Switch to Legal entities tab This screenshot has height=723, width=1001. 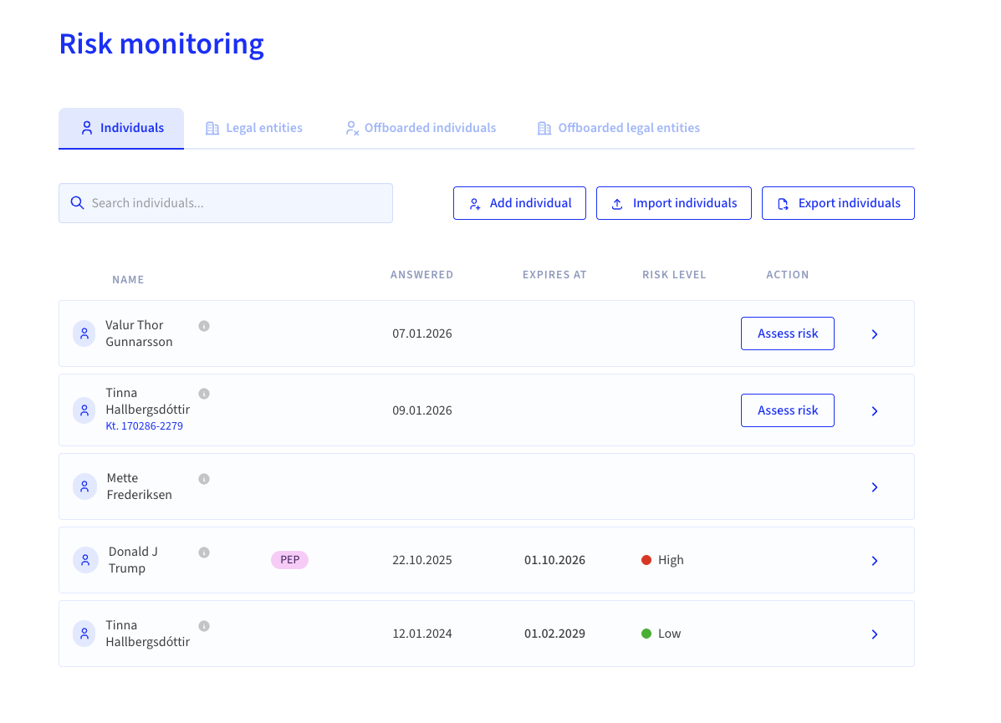[254, 128]
